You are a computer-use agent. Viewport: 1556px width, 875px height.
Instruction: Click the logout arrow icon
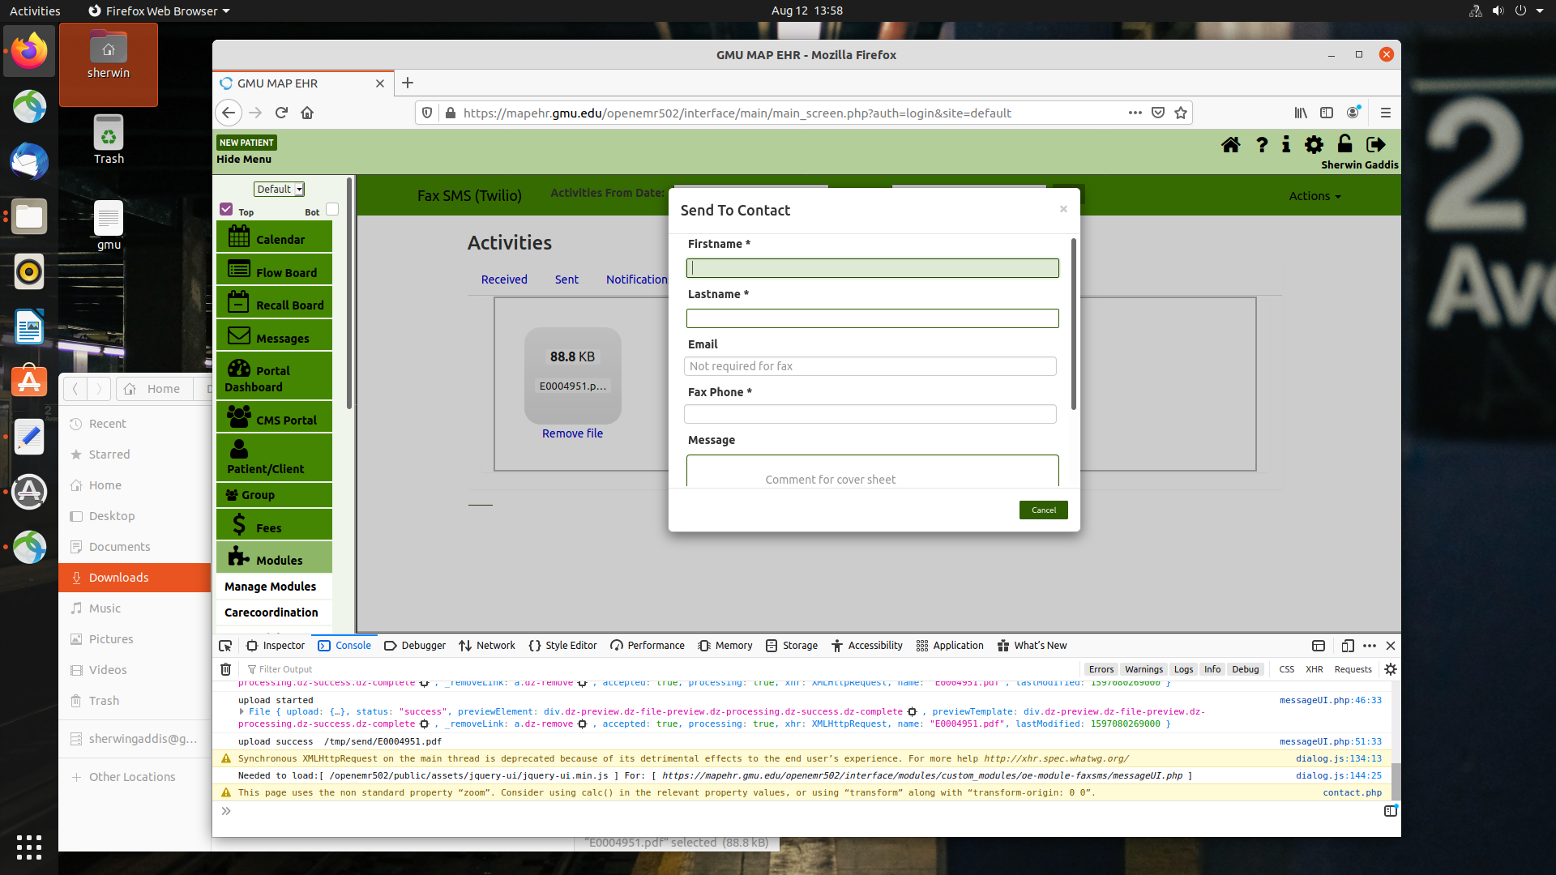click(x=1375, y=145)
